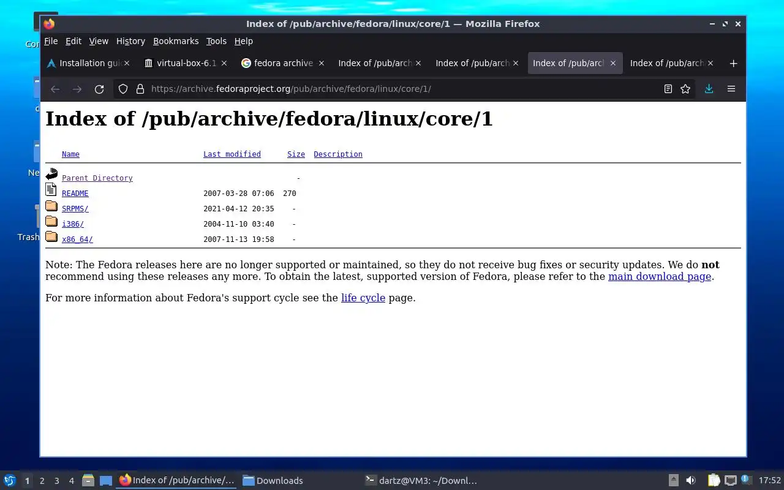Click the padlock site security icon
The height and width of the screenshot is (490, 784).
coord(140,89)
